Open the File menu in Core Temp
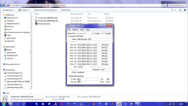188x106 pixels. click(69, 30)
